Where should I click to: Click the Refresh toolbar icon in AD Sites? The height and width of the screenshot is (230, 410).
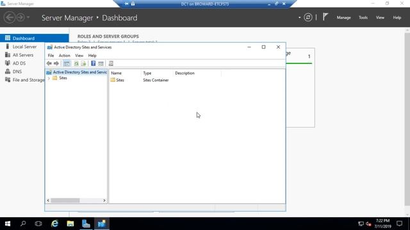coord(76,63)
